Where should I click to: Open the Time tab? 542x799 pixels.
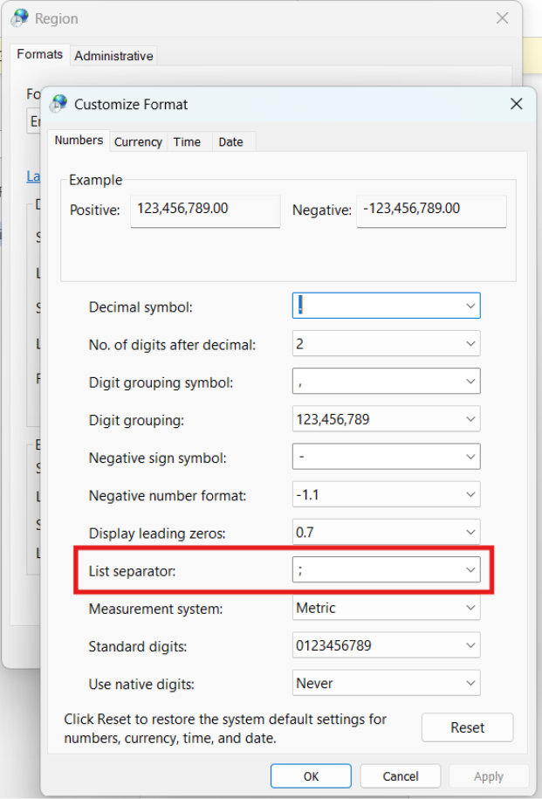(187, 141)
